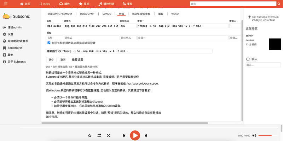Screen dimensions: 283x141
Task: Switch to 线上电视/收音机 settings tab
Action: [141, 14]
